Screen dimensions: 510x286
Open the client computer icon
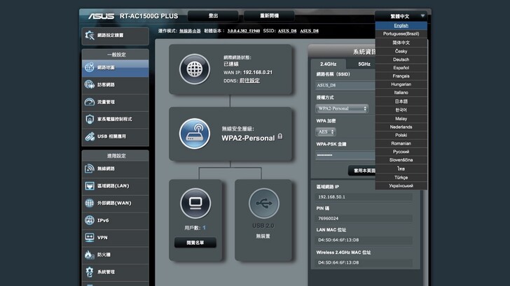[x=194, y=204]
